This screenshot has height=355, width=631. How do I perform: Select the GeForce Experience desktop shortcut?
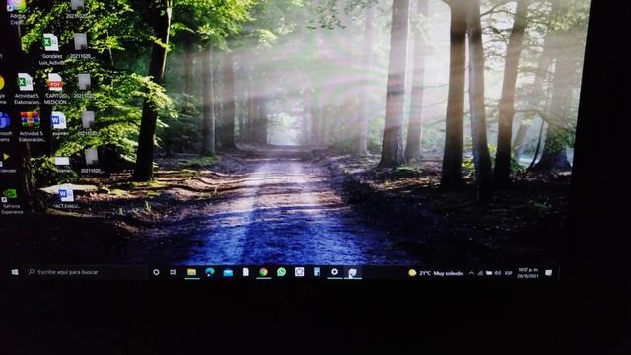[11, 201]
